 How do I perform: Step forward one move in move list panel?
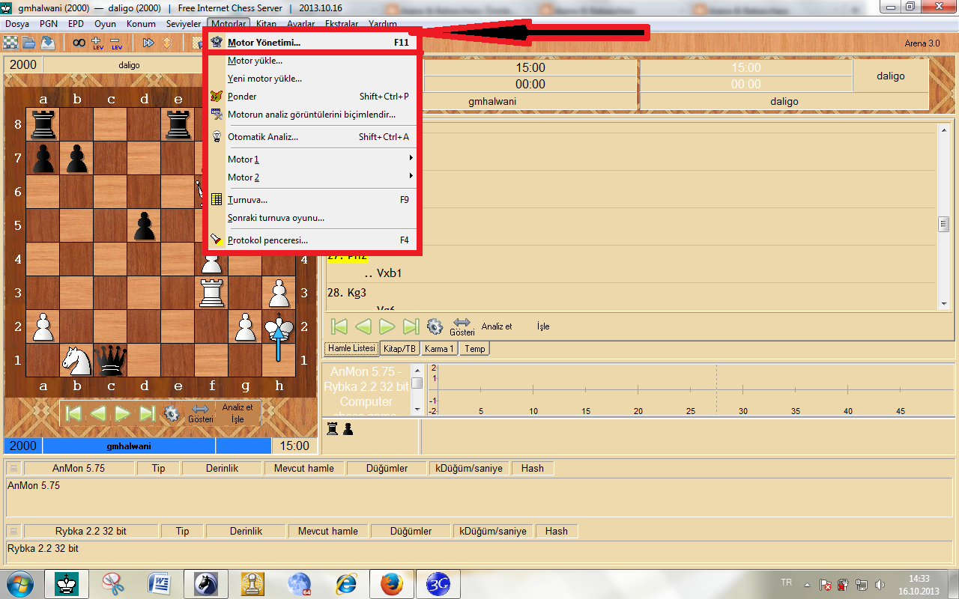(x=387, y=326)
